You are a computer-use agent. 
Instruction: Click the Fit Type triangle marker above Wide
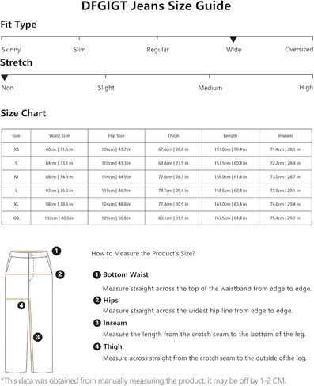pyautogui.click(x=233, y=40)
